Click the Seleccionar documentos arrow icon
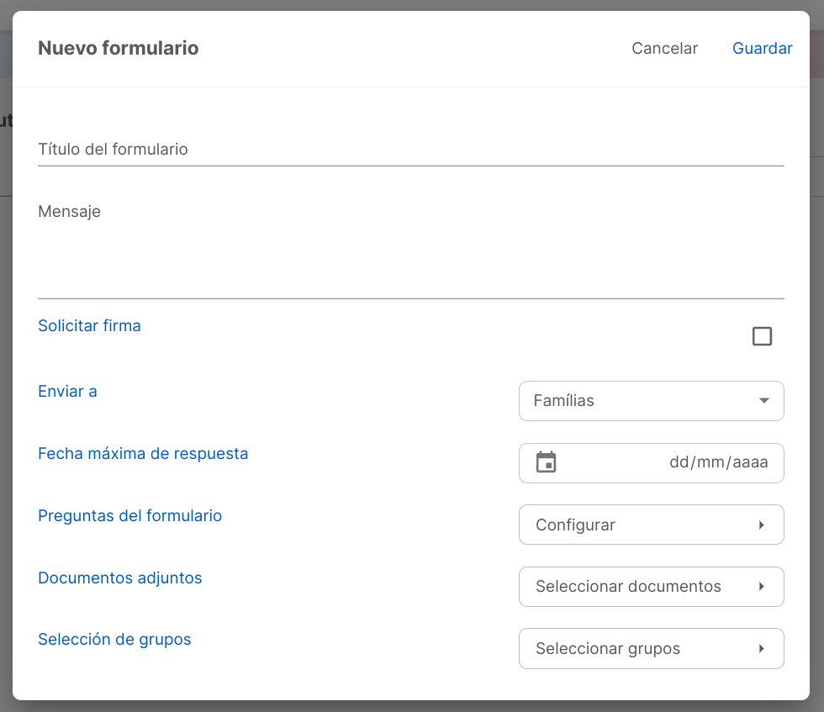Screen dimensions: 824x712 (x=762, y=587)
